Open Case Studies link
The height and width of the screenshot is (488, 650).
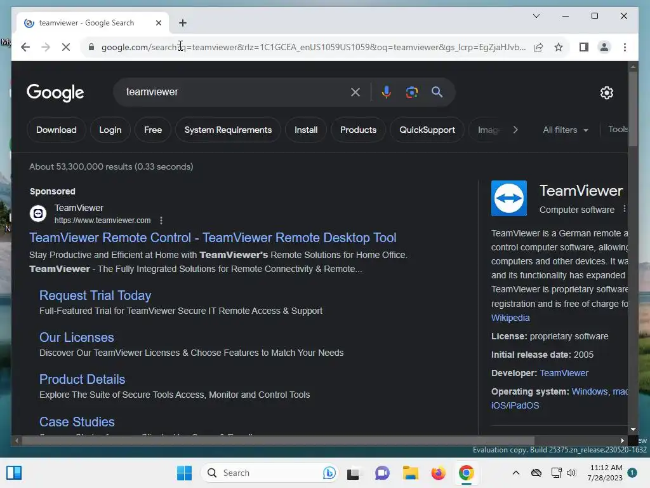coord(77,422)
